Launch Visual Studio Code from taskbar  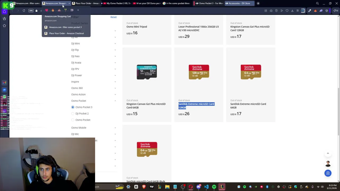pyautogui.click(x=206, y=187)
